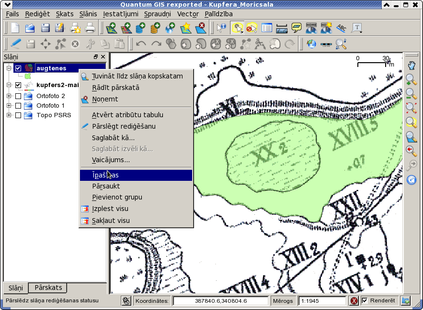Click the green augtenes symbol swatch
The width and height of the screenshot is (423, 310).
[27, 76]
